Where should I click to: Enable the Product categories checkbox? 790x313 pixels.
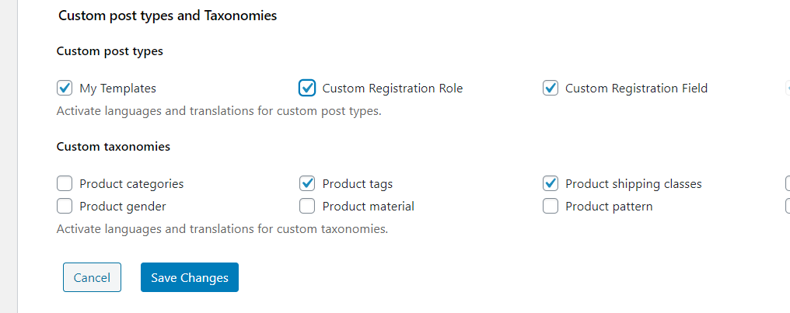click(65, 183)
